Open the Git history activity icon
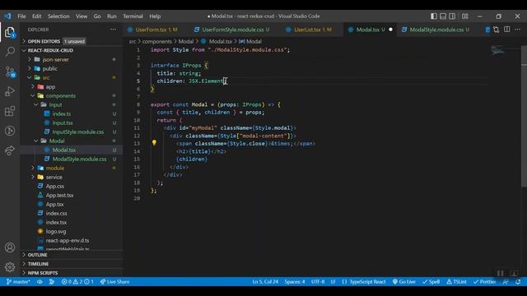Screen dimensions: 527x296 click(x=10, y=131)
